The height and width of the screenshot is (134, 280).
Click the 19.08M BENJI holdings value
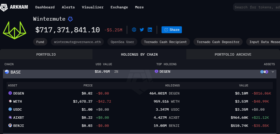tap(167, 126)
